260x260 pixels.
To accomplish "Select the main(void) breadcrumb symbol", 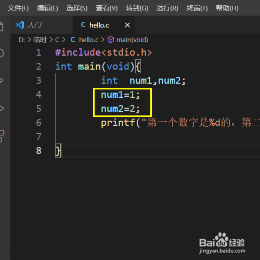I will [132, 40].
